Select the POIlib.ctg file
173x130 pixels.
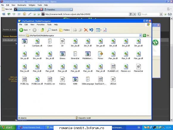[24, 81]
